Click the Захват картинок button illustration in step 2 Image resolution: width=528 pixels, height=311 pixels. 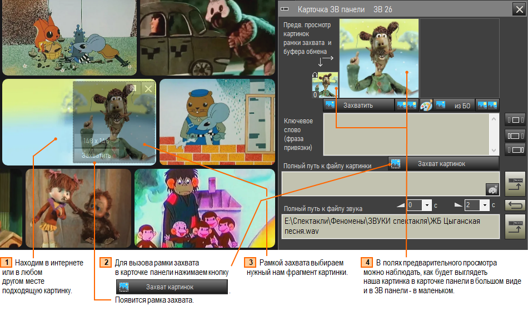[x=172, y=287]
